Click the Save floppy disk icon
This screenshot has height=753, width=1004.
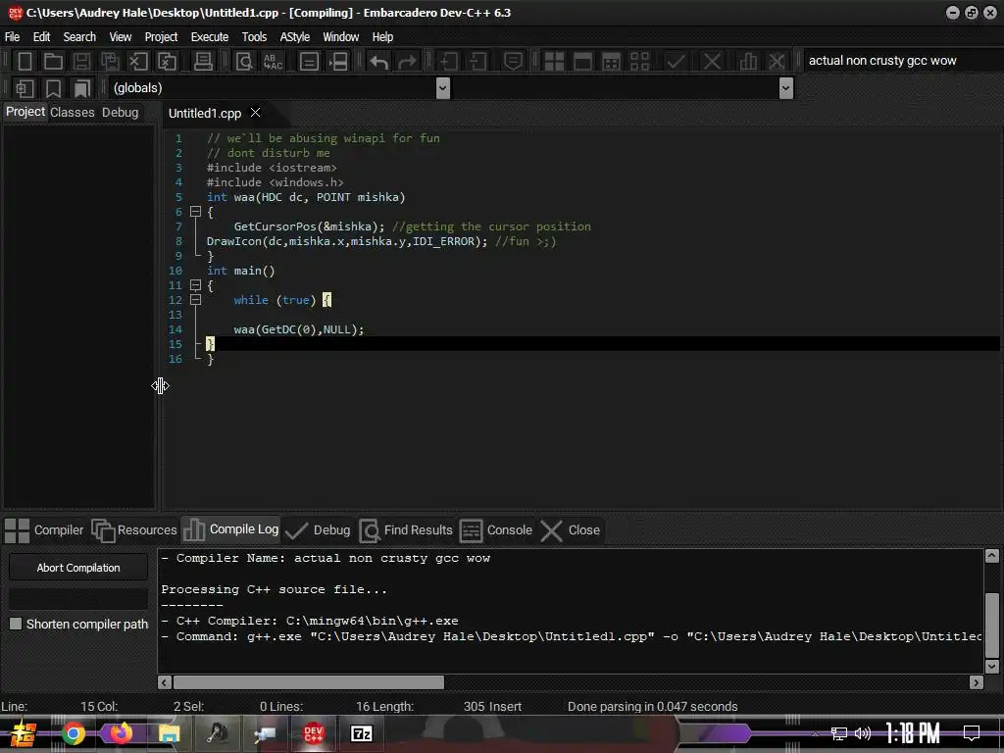(x=81, y=62)
